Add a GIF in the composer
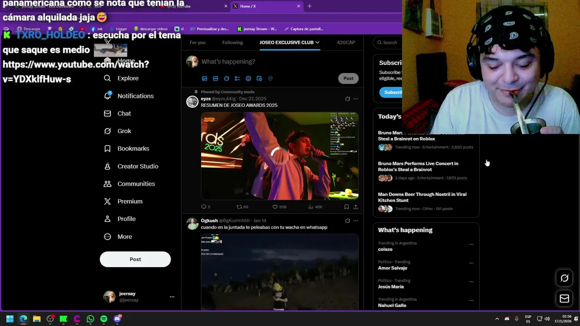The width and height of the screenshot is (580, 326). (216, 78)
